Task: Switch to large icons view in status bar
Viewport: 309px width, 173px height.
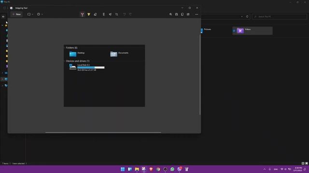Action: (307, 163)
